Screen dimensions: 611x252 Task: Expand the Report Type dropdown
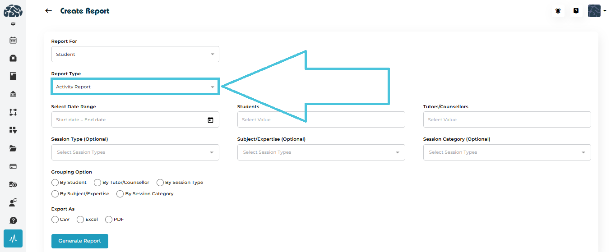(135, 87)
